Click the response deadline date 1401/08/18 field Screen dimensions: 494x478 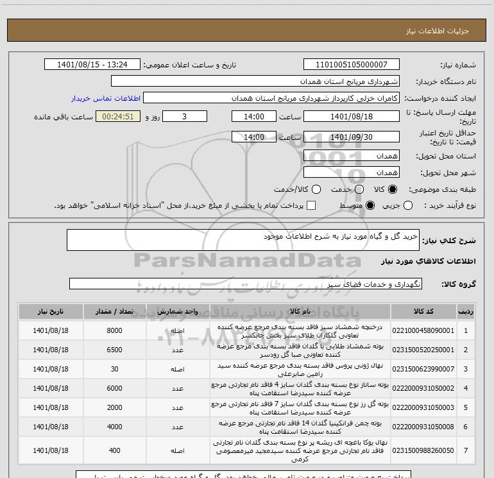(352, 116)
